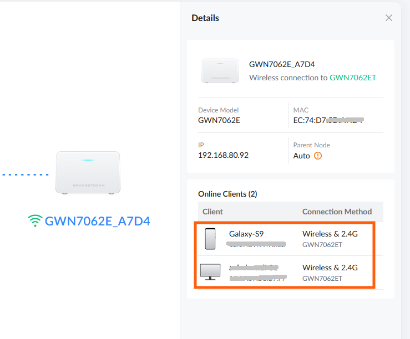Click the Client column header
The image size is (410, 339).
pos(212,212)
